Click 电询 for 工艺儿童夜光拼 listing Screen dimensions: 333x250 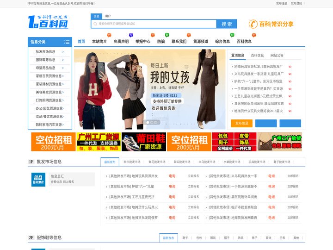point(172,197)
